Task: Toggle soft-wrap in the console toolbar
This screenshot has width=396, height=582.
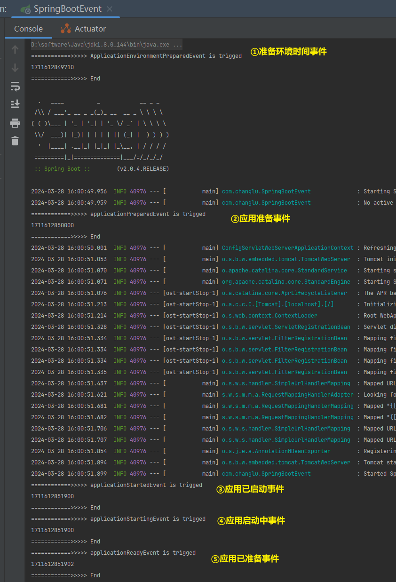Action: point(15,86)
